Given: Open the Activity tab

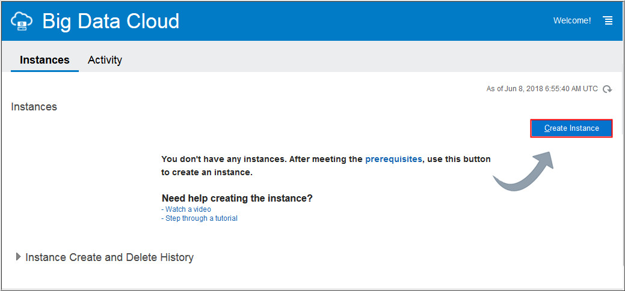Looking at the screenshot, I should (105, 60).
